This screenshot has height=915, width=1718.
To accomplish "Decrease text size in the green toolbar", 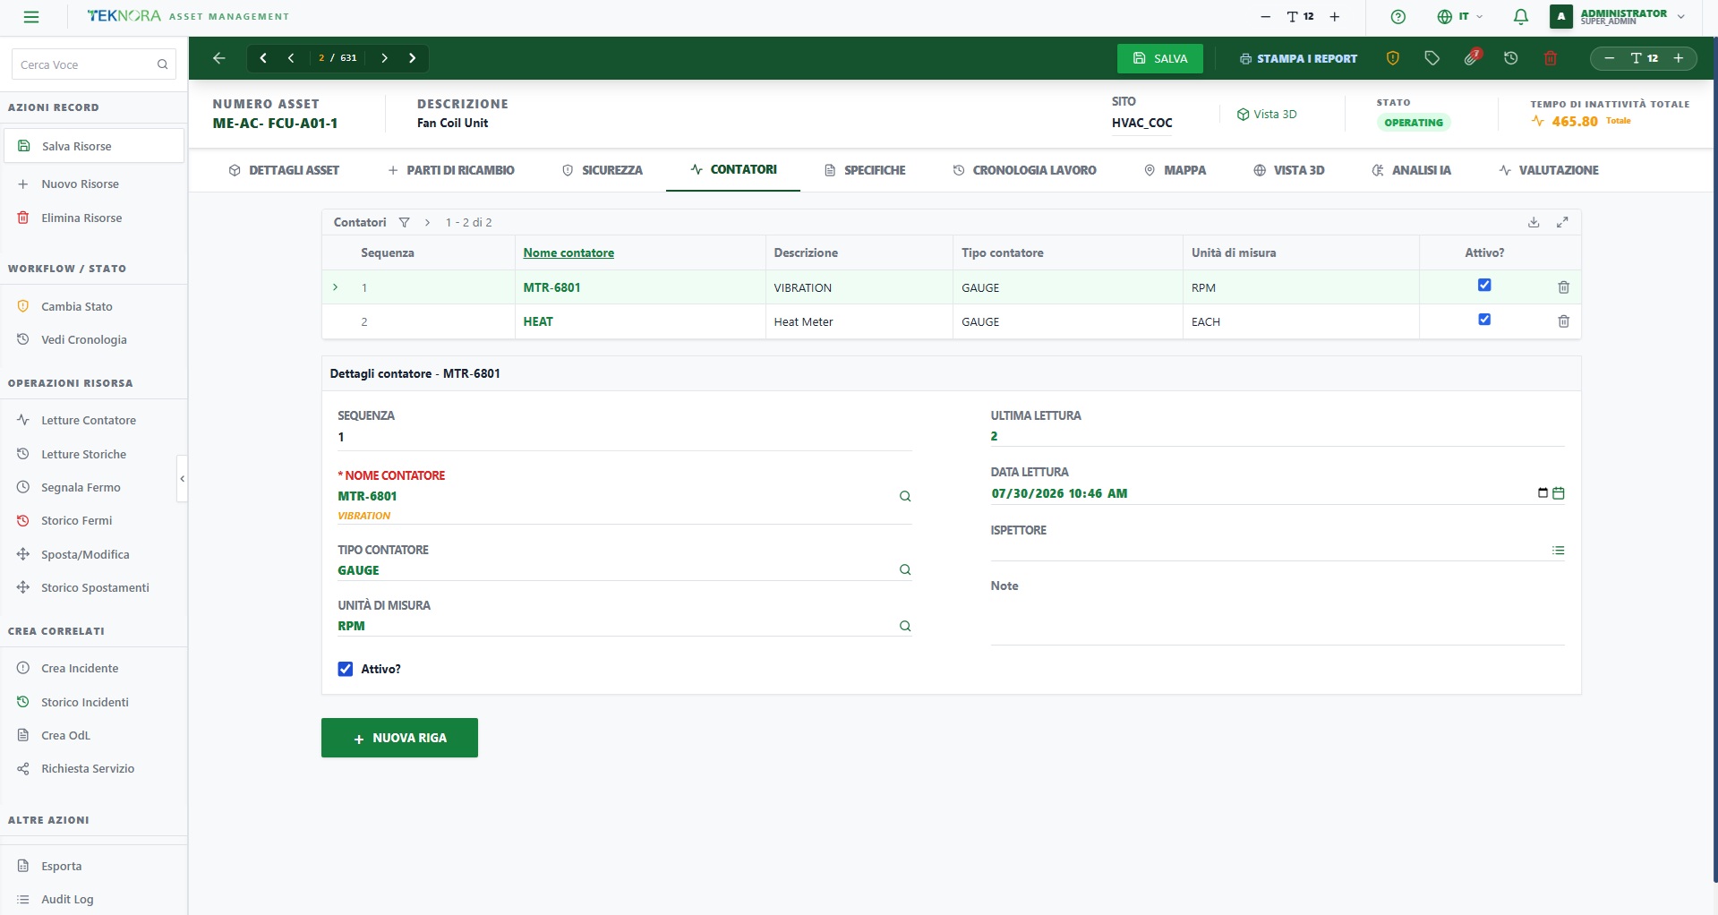I will 1609,58.
